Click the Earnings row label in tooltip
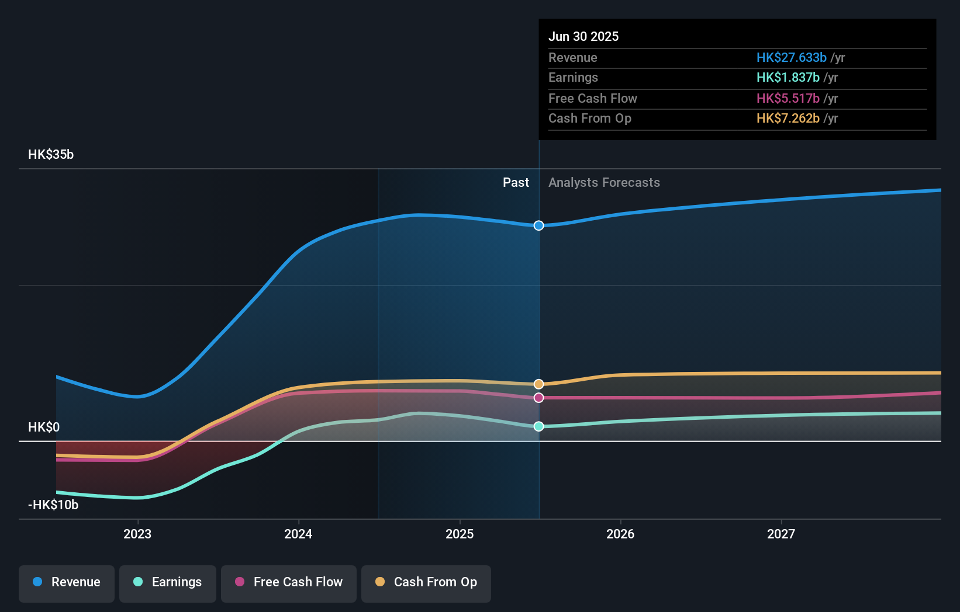This screenshot has width=960, height=612. click(574, 78)
